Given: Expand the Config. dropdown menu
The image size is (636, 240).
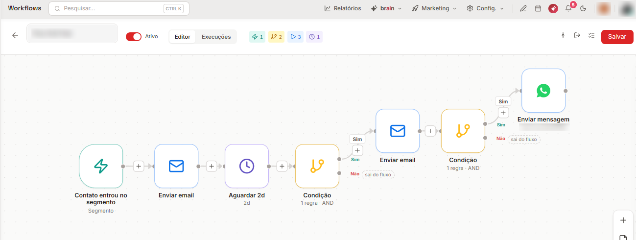Looking at the screenshot, I should tap(485, 8).
